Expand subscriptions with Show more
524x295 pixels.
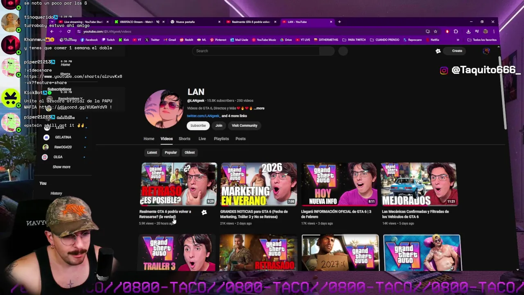coord(61,167)
